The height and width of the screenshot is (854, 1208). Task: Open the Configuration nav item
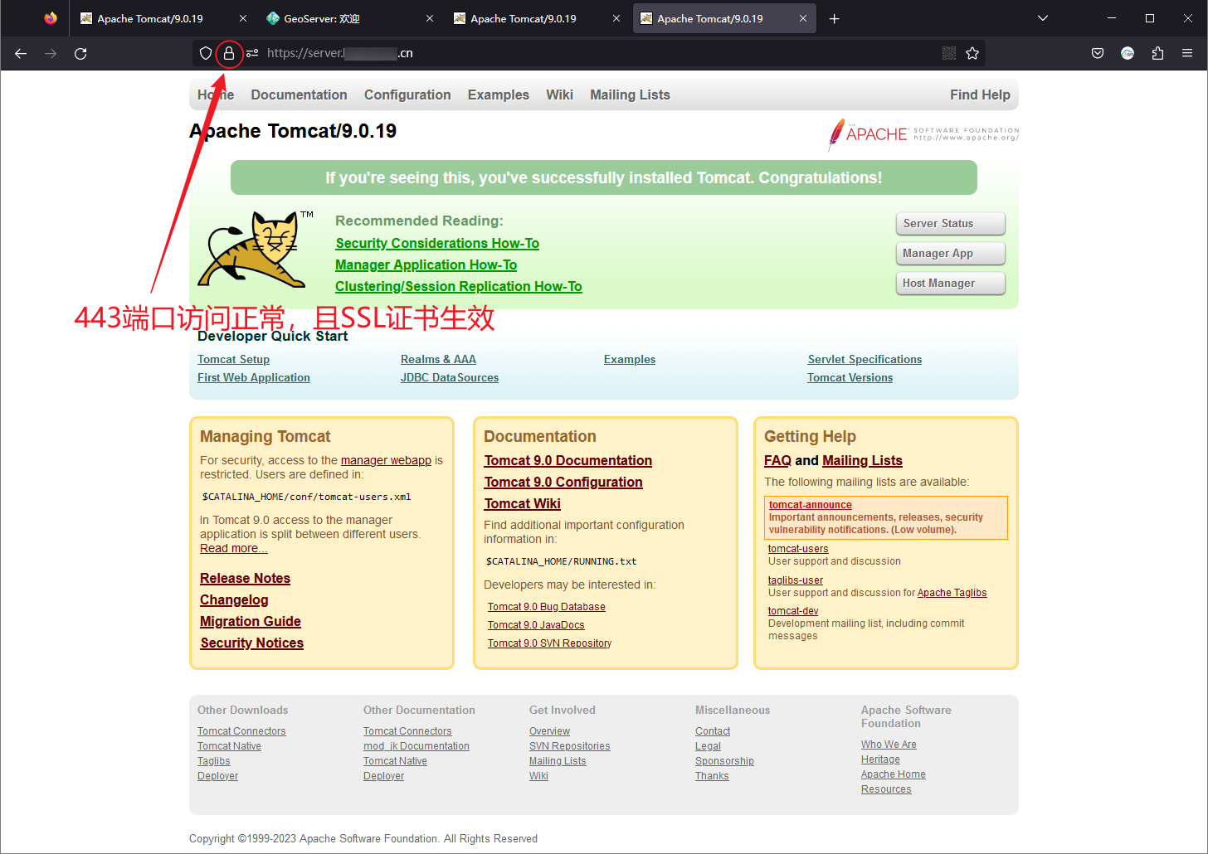pos(407,95)
